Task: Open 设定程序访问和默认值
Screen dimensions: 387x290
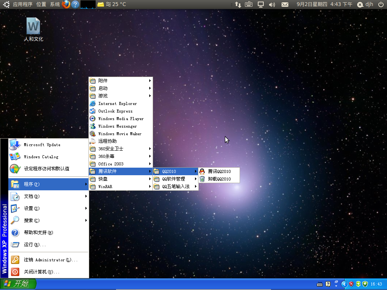Action: [x=48, y=169]
